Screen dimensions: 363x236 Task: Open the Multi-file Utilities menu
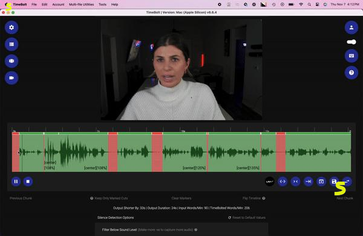click(x=82, y=4)
